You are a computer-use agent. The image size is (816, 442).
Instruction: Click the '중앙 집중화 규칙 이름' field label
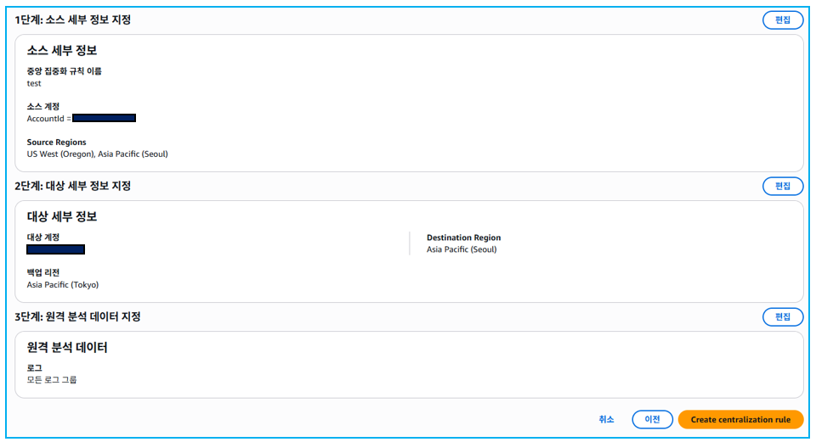coord(65,71)
